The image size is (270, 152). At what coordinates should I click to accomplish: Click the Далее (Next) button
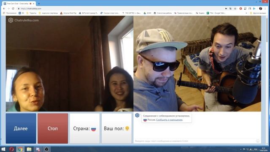tap(21, 128)
